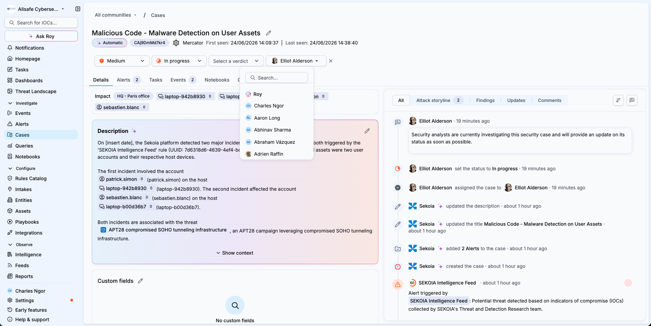The height and width of the screenshot is (326, 651).
Task: Click the add comment icon in timeline toolbar
Action: tap(632, 100)
